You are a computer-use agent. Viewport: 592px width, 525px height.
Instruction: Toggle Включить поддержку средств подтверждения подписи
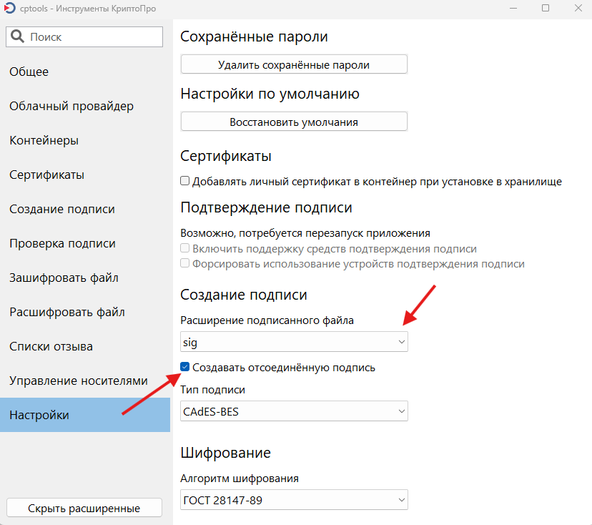[x=184, y=248]
